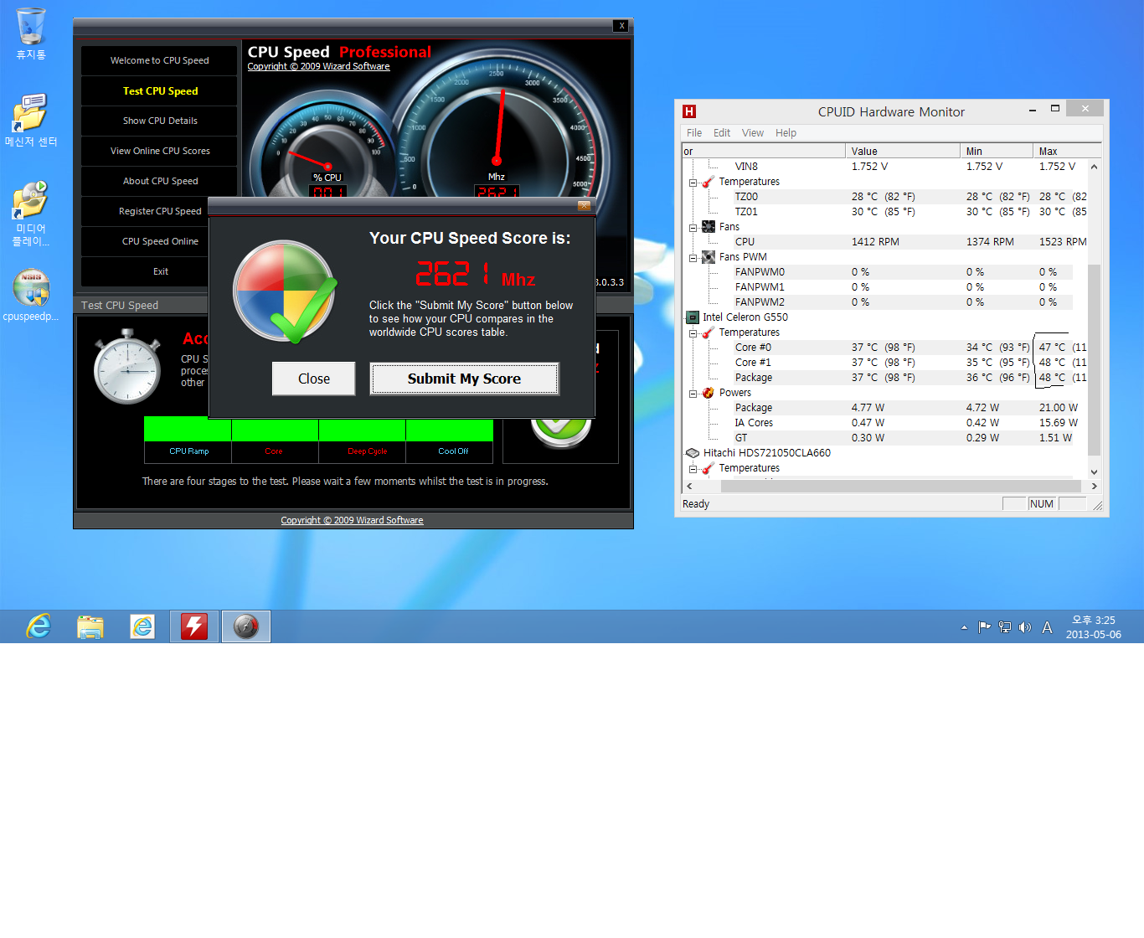This screenshot has width=1144, height=938.
Task: Open the View menu in HWMonitor
Action: 753,133
